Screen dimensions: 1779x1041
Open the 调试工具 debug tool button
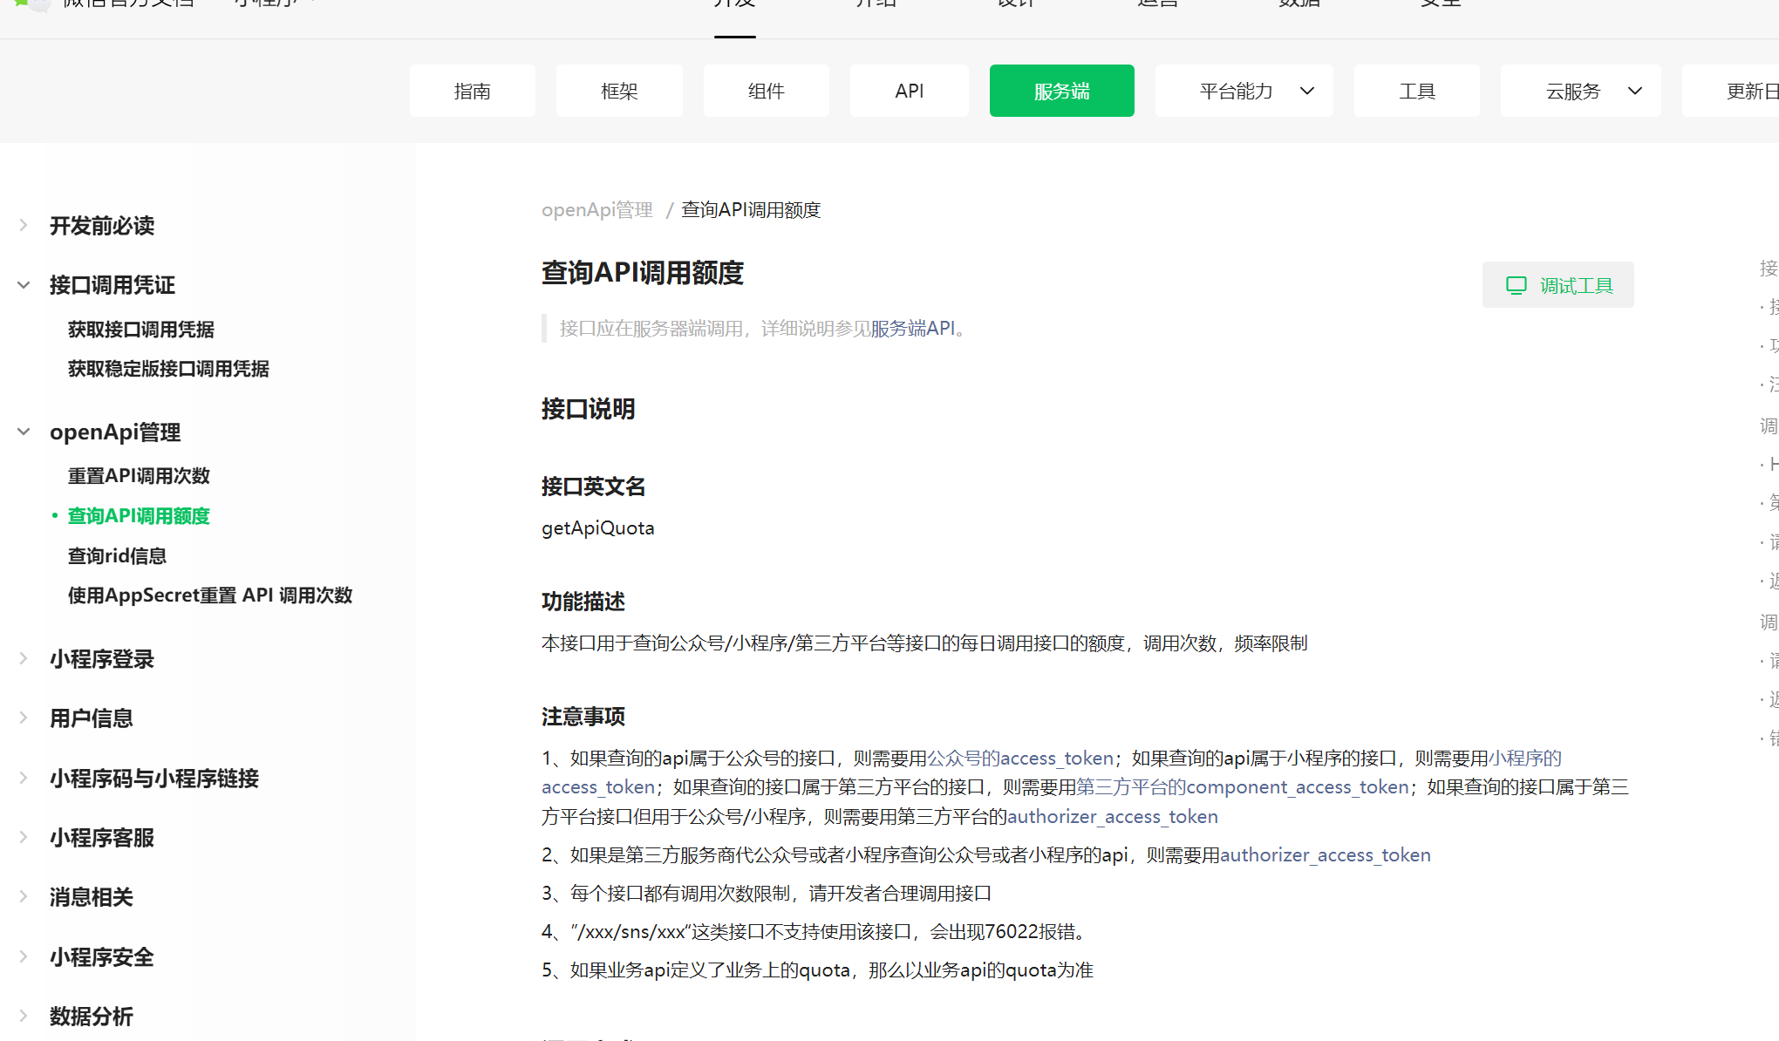(x=1558, y=285)
